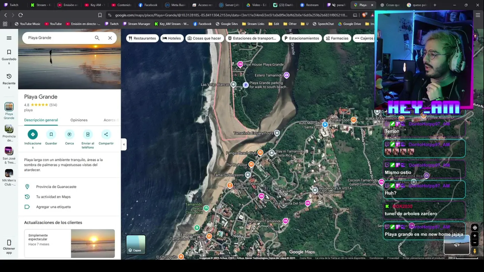This screenshot has height=272, width=484.
Task: Open the Stream Links bookmark folder
Action: (253, 24)
